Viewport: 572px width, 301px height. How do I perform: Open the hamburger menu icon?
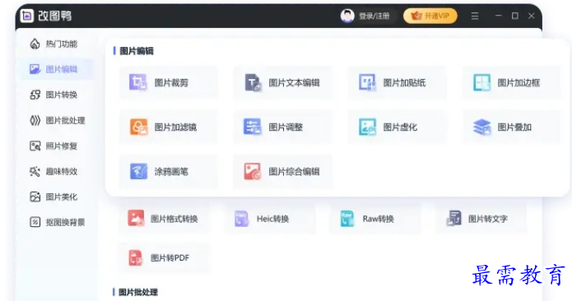coord(475,16)
